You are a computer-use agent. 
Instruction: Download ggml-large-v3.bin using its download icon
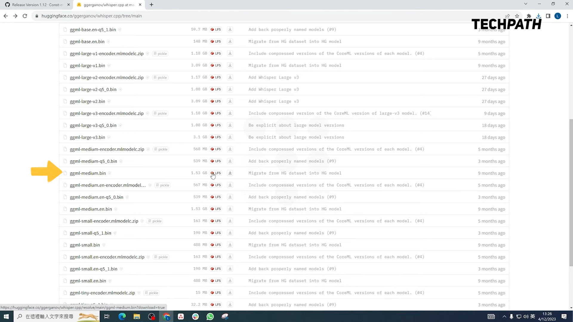(230, 137)
